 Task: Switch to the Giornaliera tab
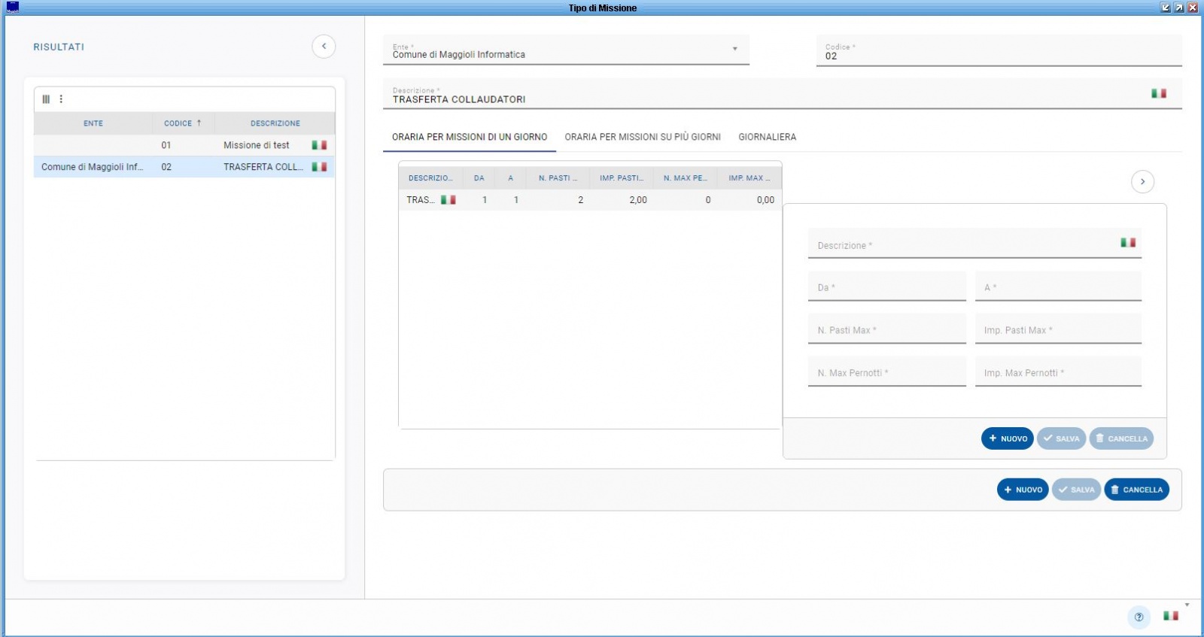point(767,137)
